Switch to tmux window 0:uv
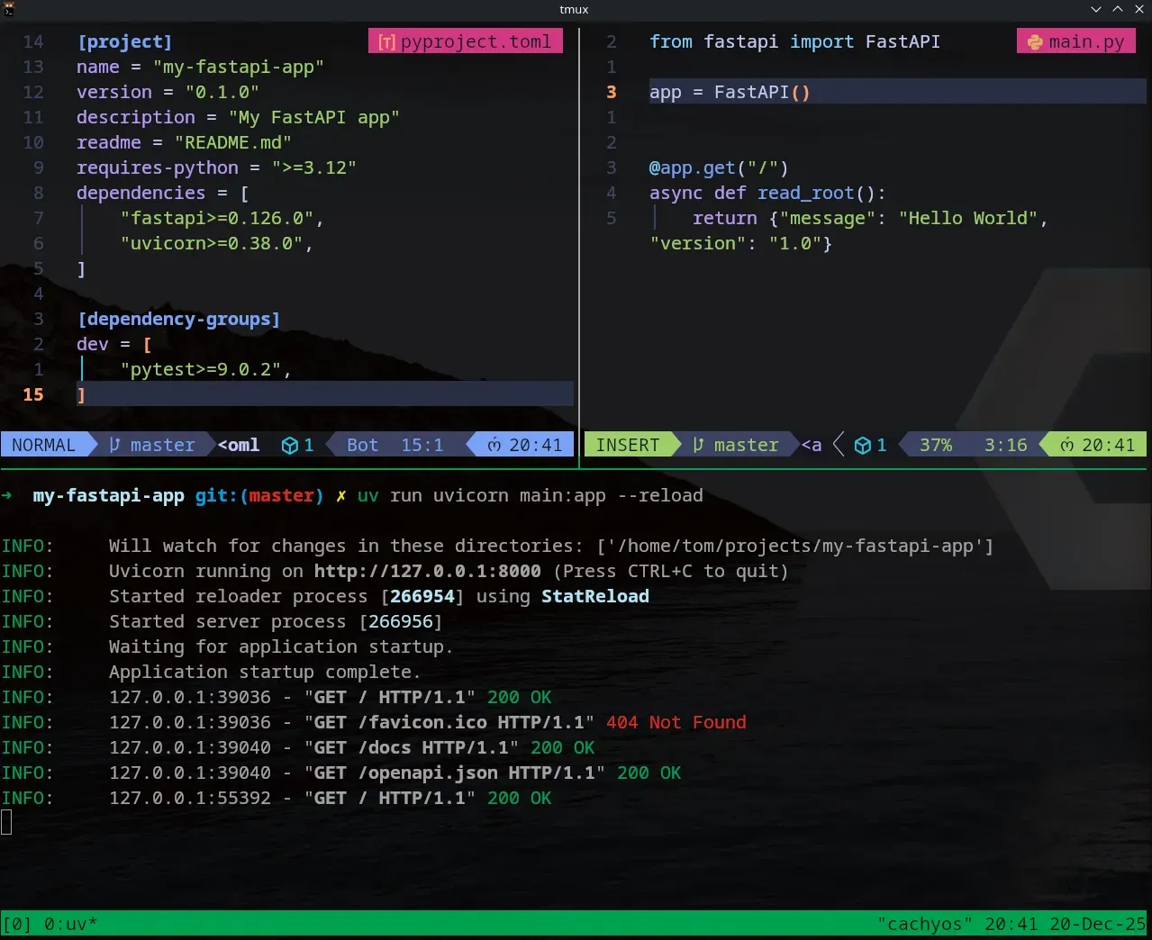This screenshot has width=1152, height=940. (x=70, y=925)
